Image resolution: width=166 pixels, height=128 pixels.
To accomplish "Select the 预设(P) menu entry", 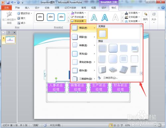I will [x=84, y=28].
